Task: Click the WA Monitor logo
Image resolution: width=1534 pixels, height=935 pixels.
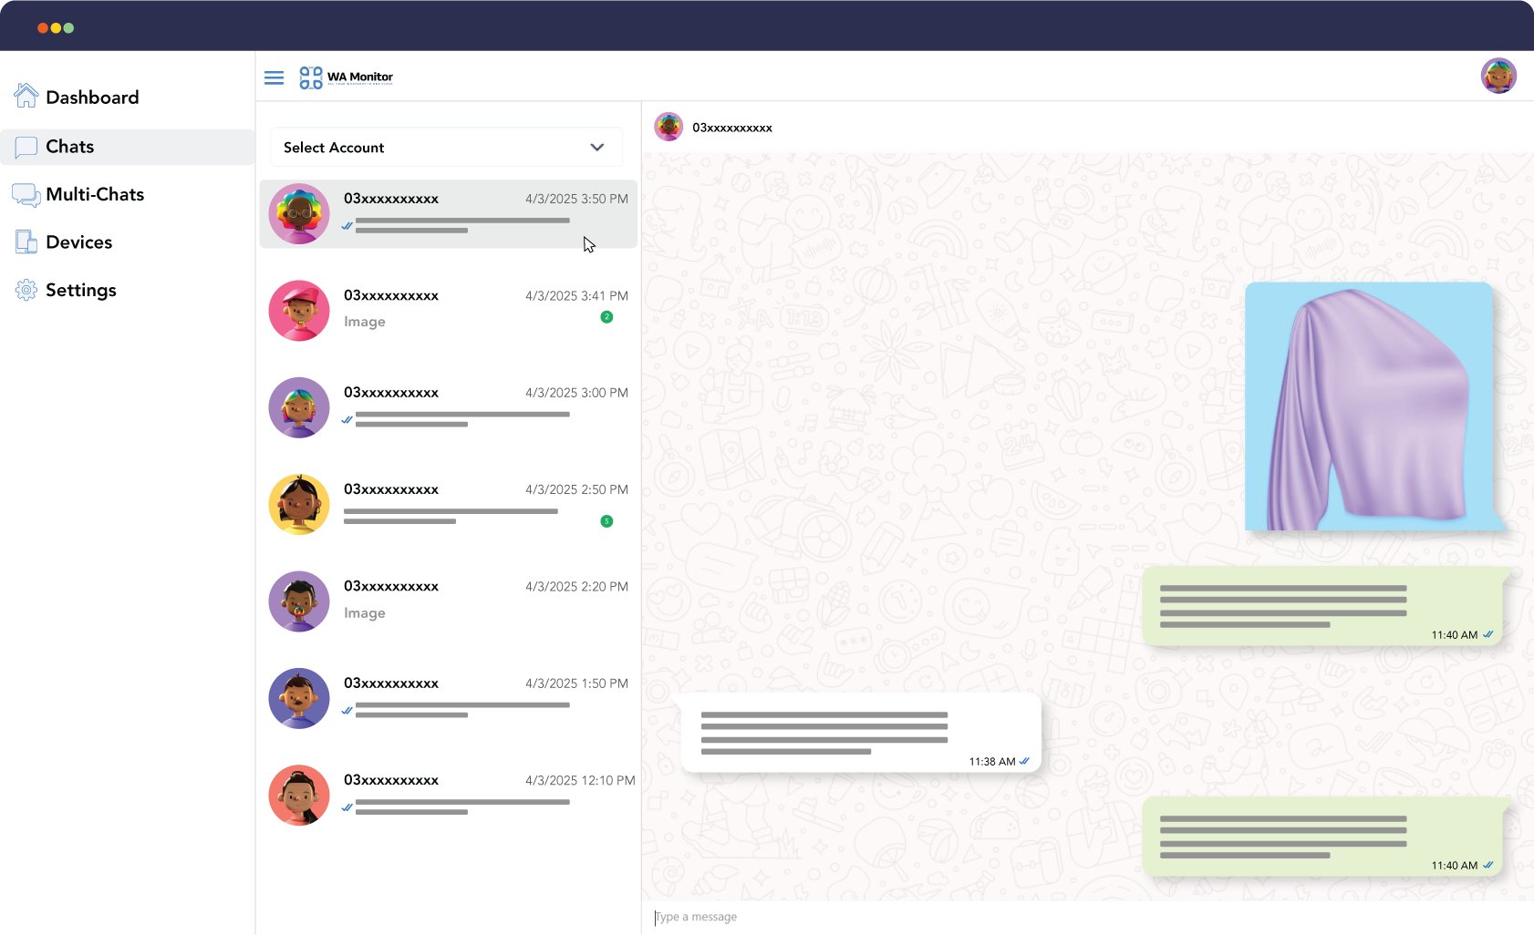Action: pos(347,77)
